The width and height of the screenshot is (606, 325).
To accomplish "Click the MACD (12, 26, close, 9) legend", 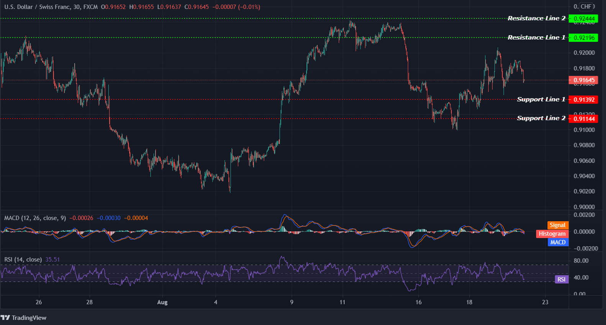I will [x=35, y=218].
